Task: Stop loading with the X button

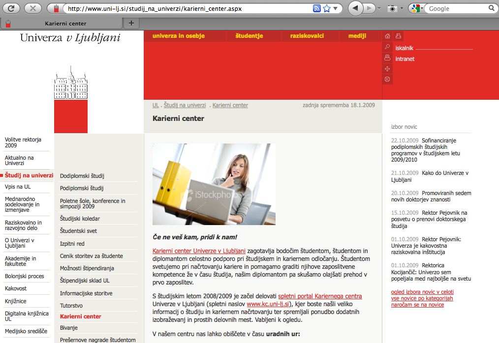Action: [x=32, y=8]
